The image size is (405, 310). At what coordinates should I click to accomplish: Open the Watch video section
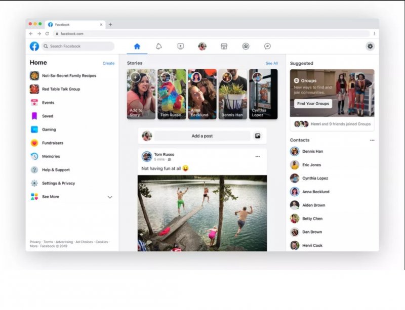(x=180, y=46)
